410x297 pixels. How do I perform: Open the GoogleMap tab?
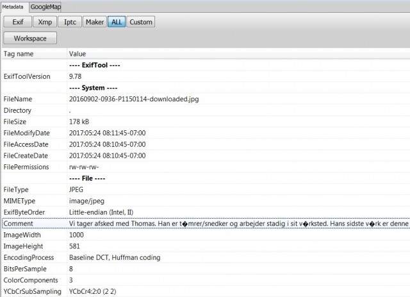[45, 7]
